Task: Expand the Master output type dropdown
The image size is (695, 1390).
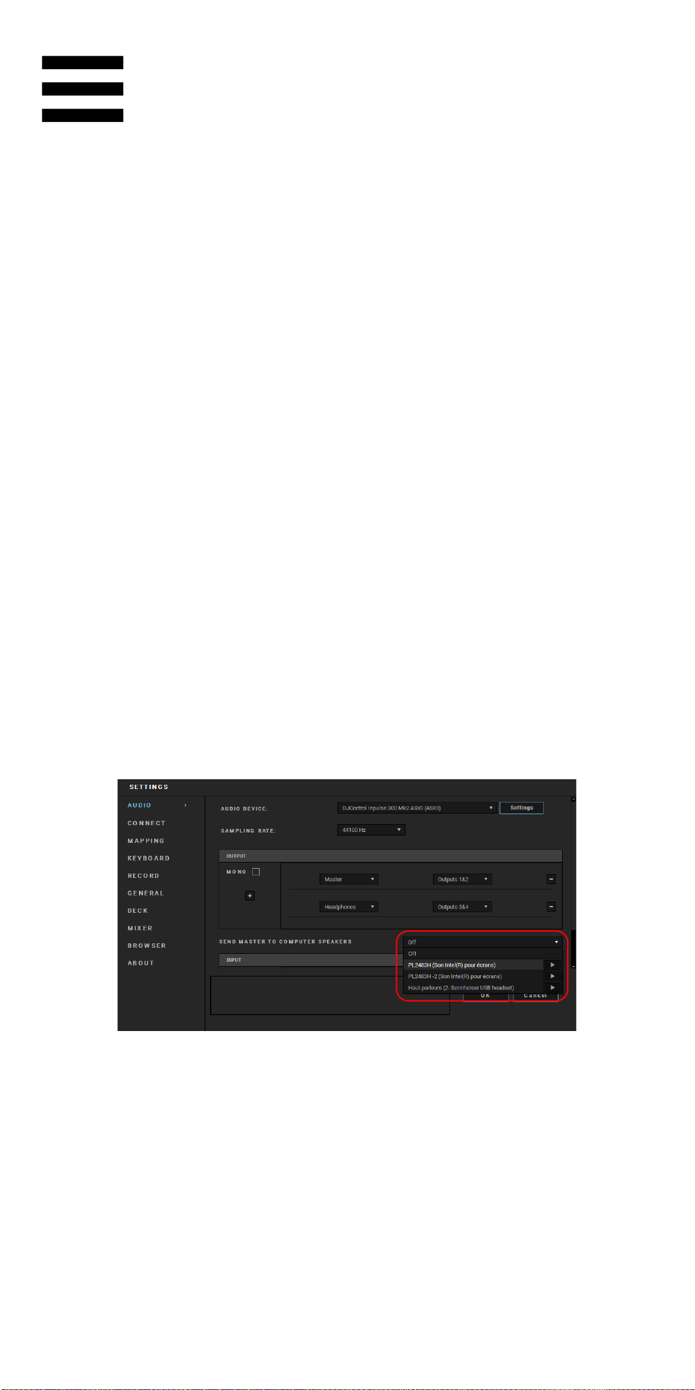Action: point(348,879)
